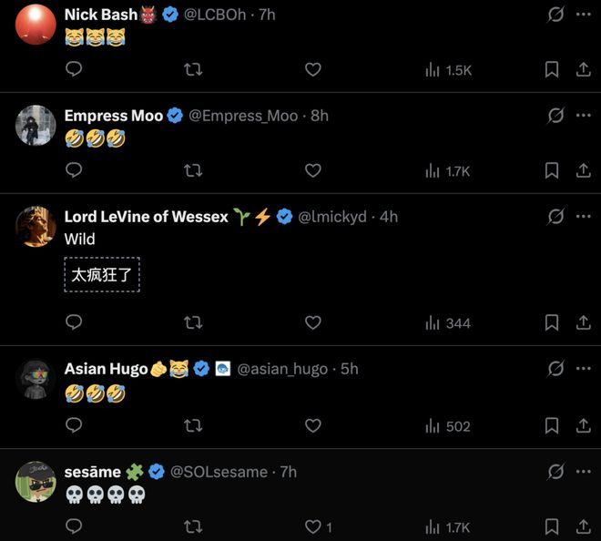Viewport: 601px width, 541px height.
Task: Like Lord LeVine of Wessex's tweet
Action: (312, 322)
